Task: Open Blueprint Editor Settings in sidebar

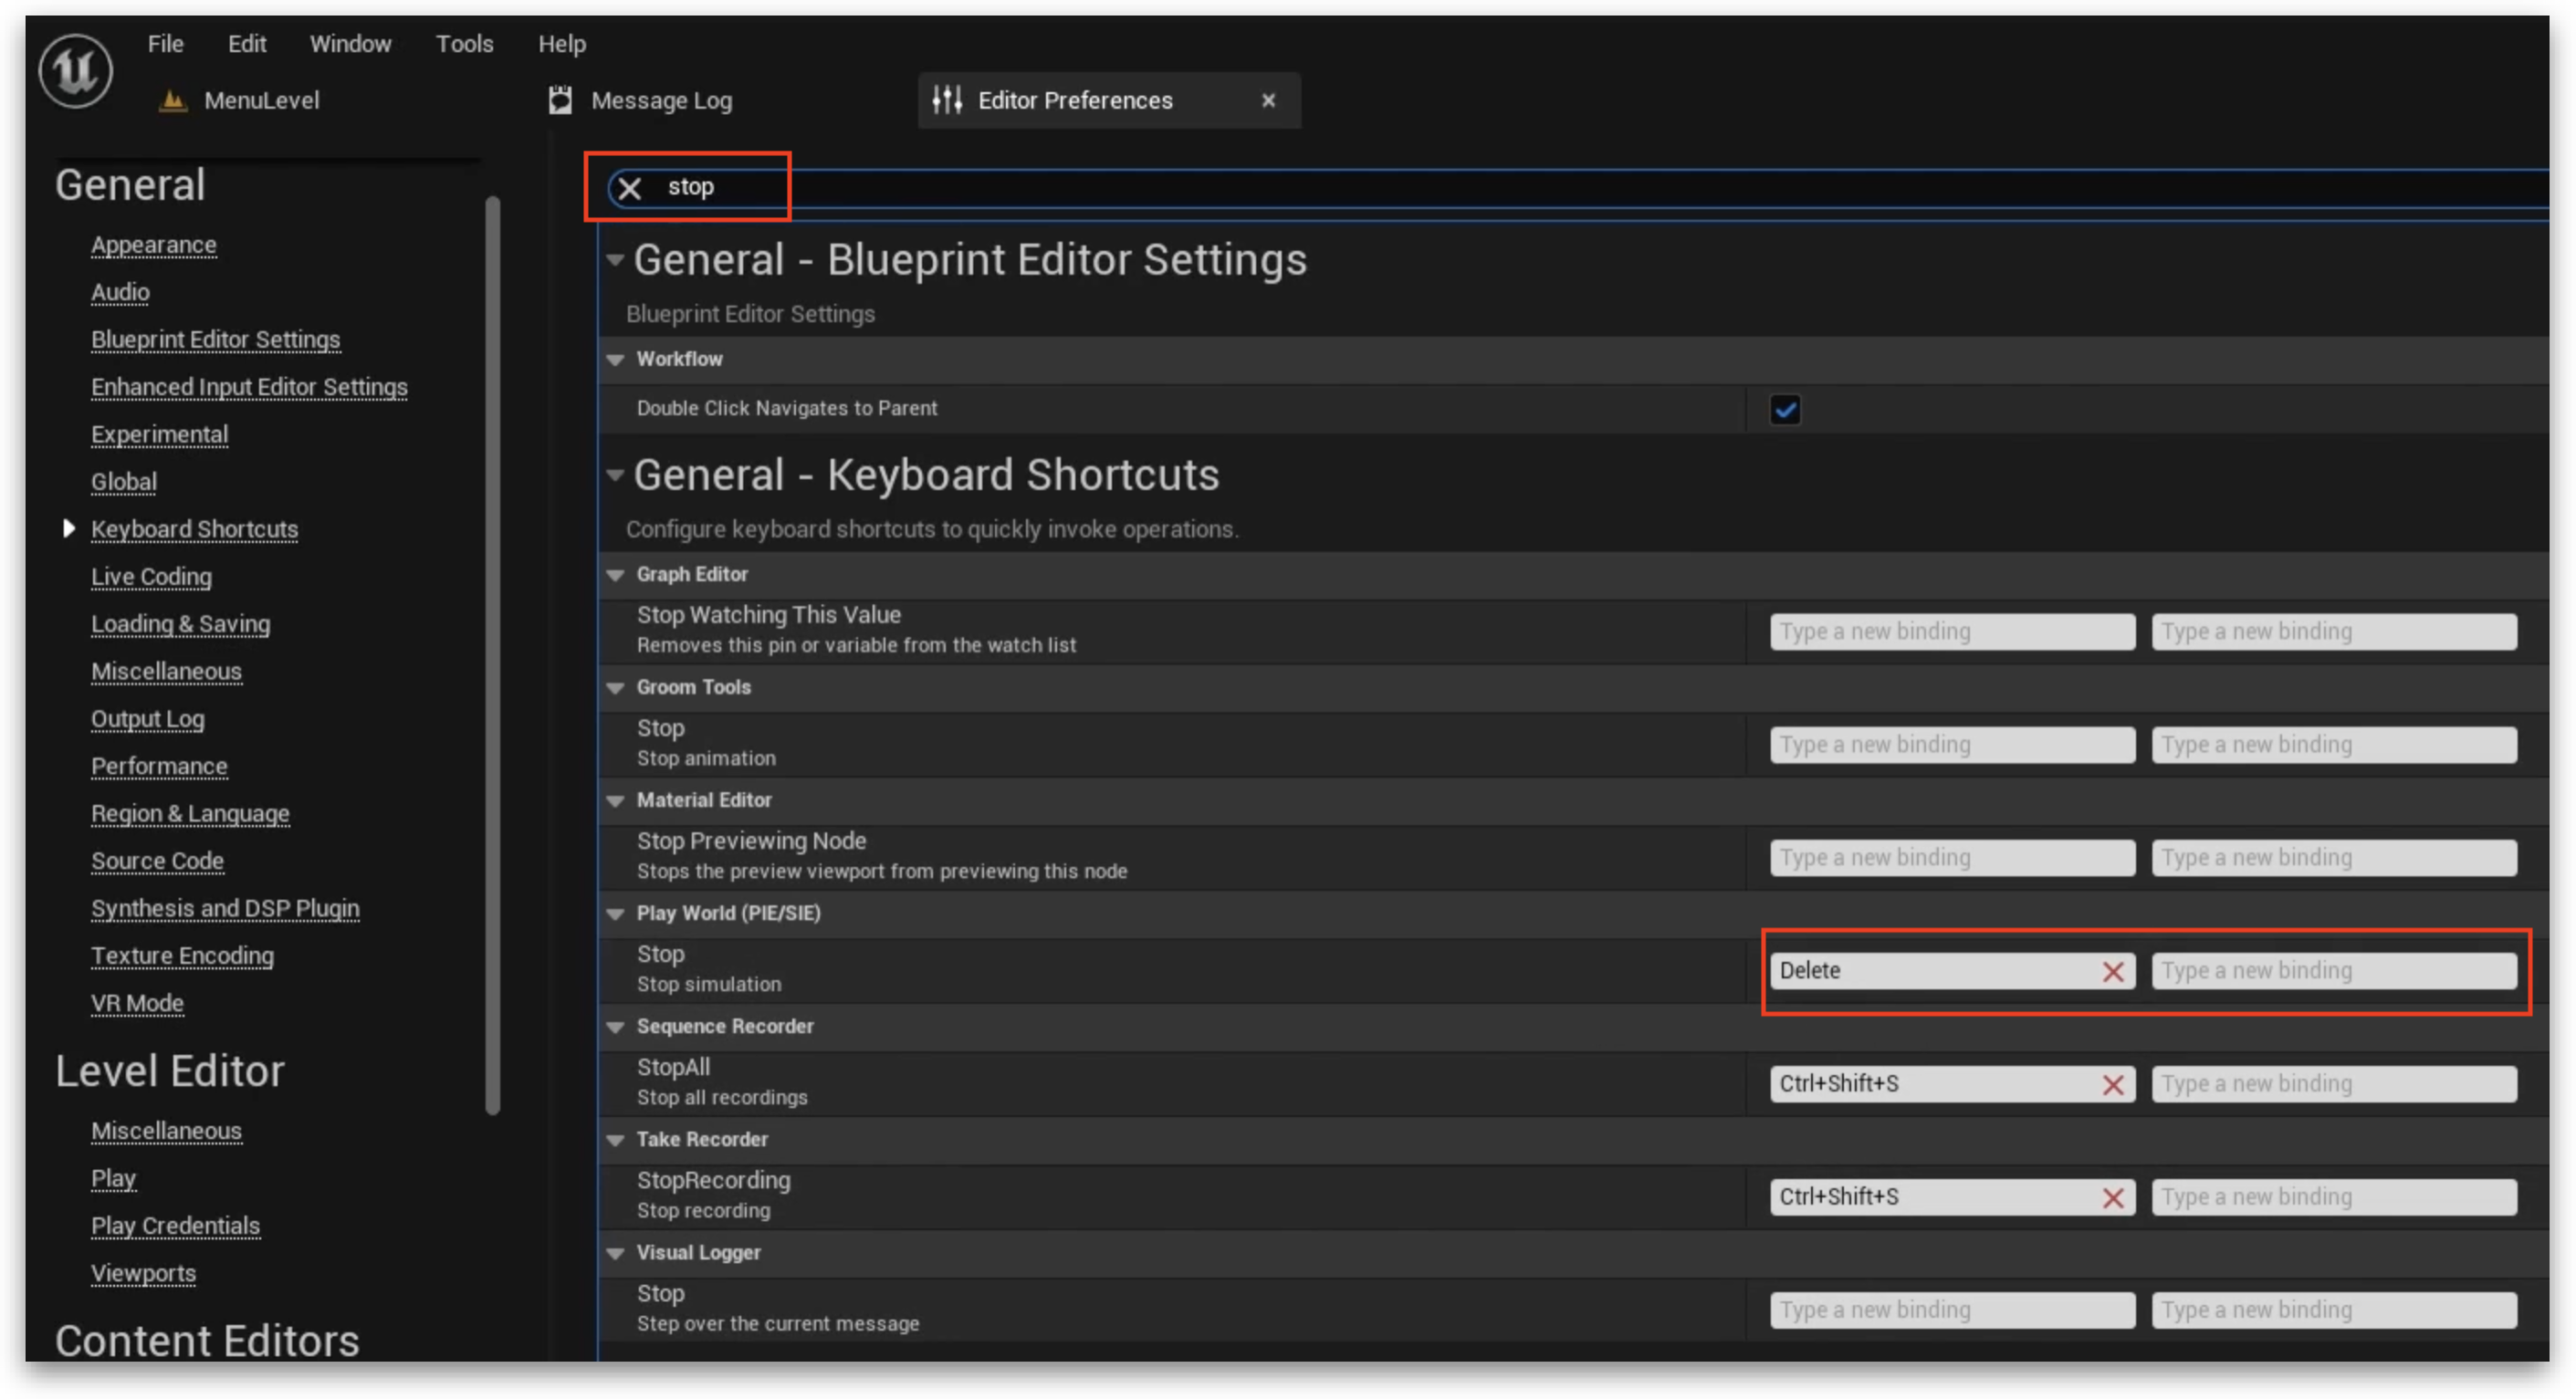Action: (215, 340)
